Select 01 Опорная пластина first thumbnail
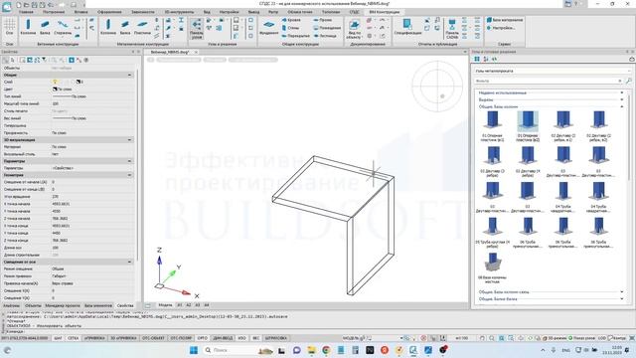 pos(492,126)
